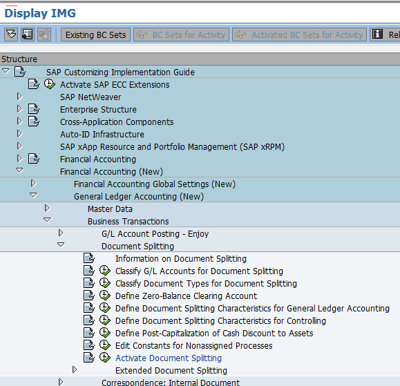Click the Position on Activity toolbar icon
The image size is (400, 386).
(28, 35)
